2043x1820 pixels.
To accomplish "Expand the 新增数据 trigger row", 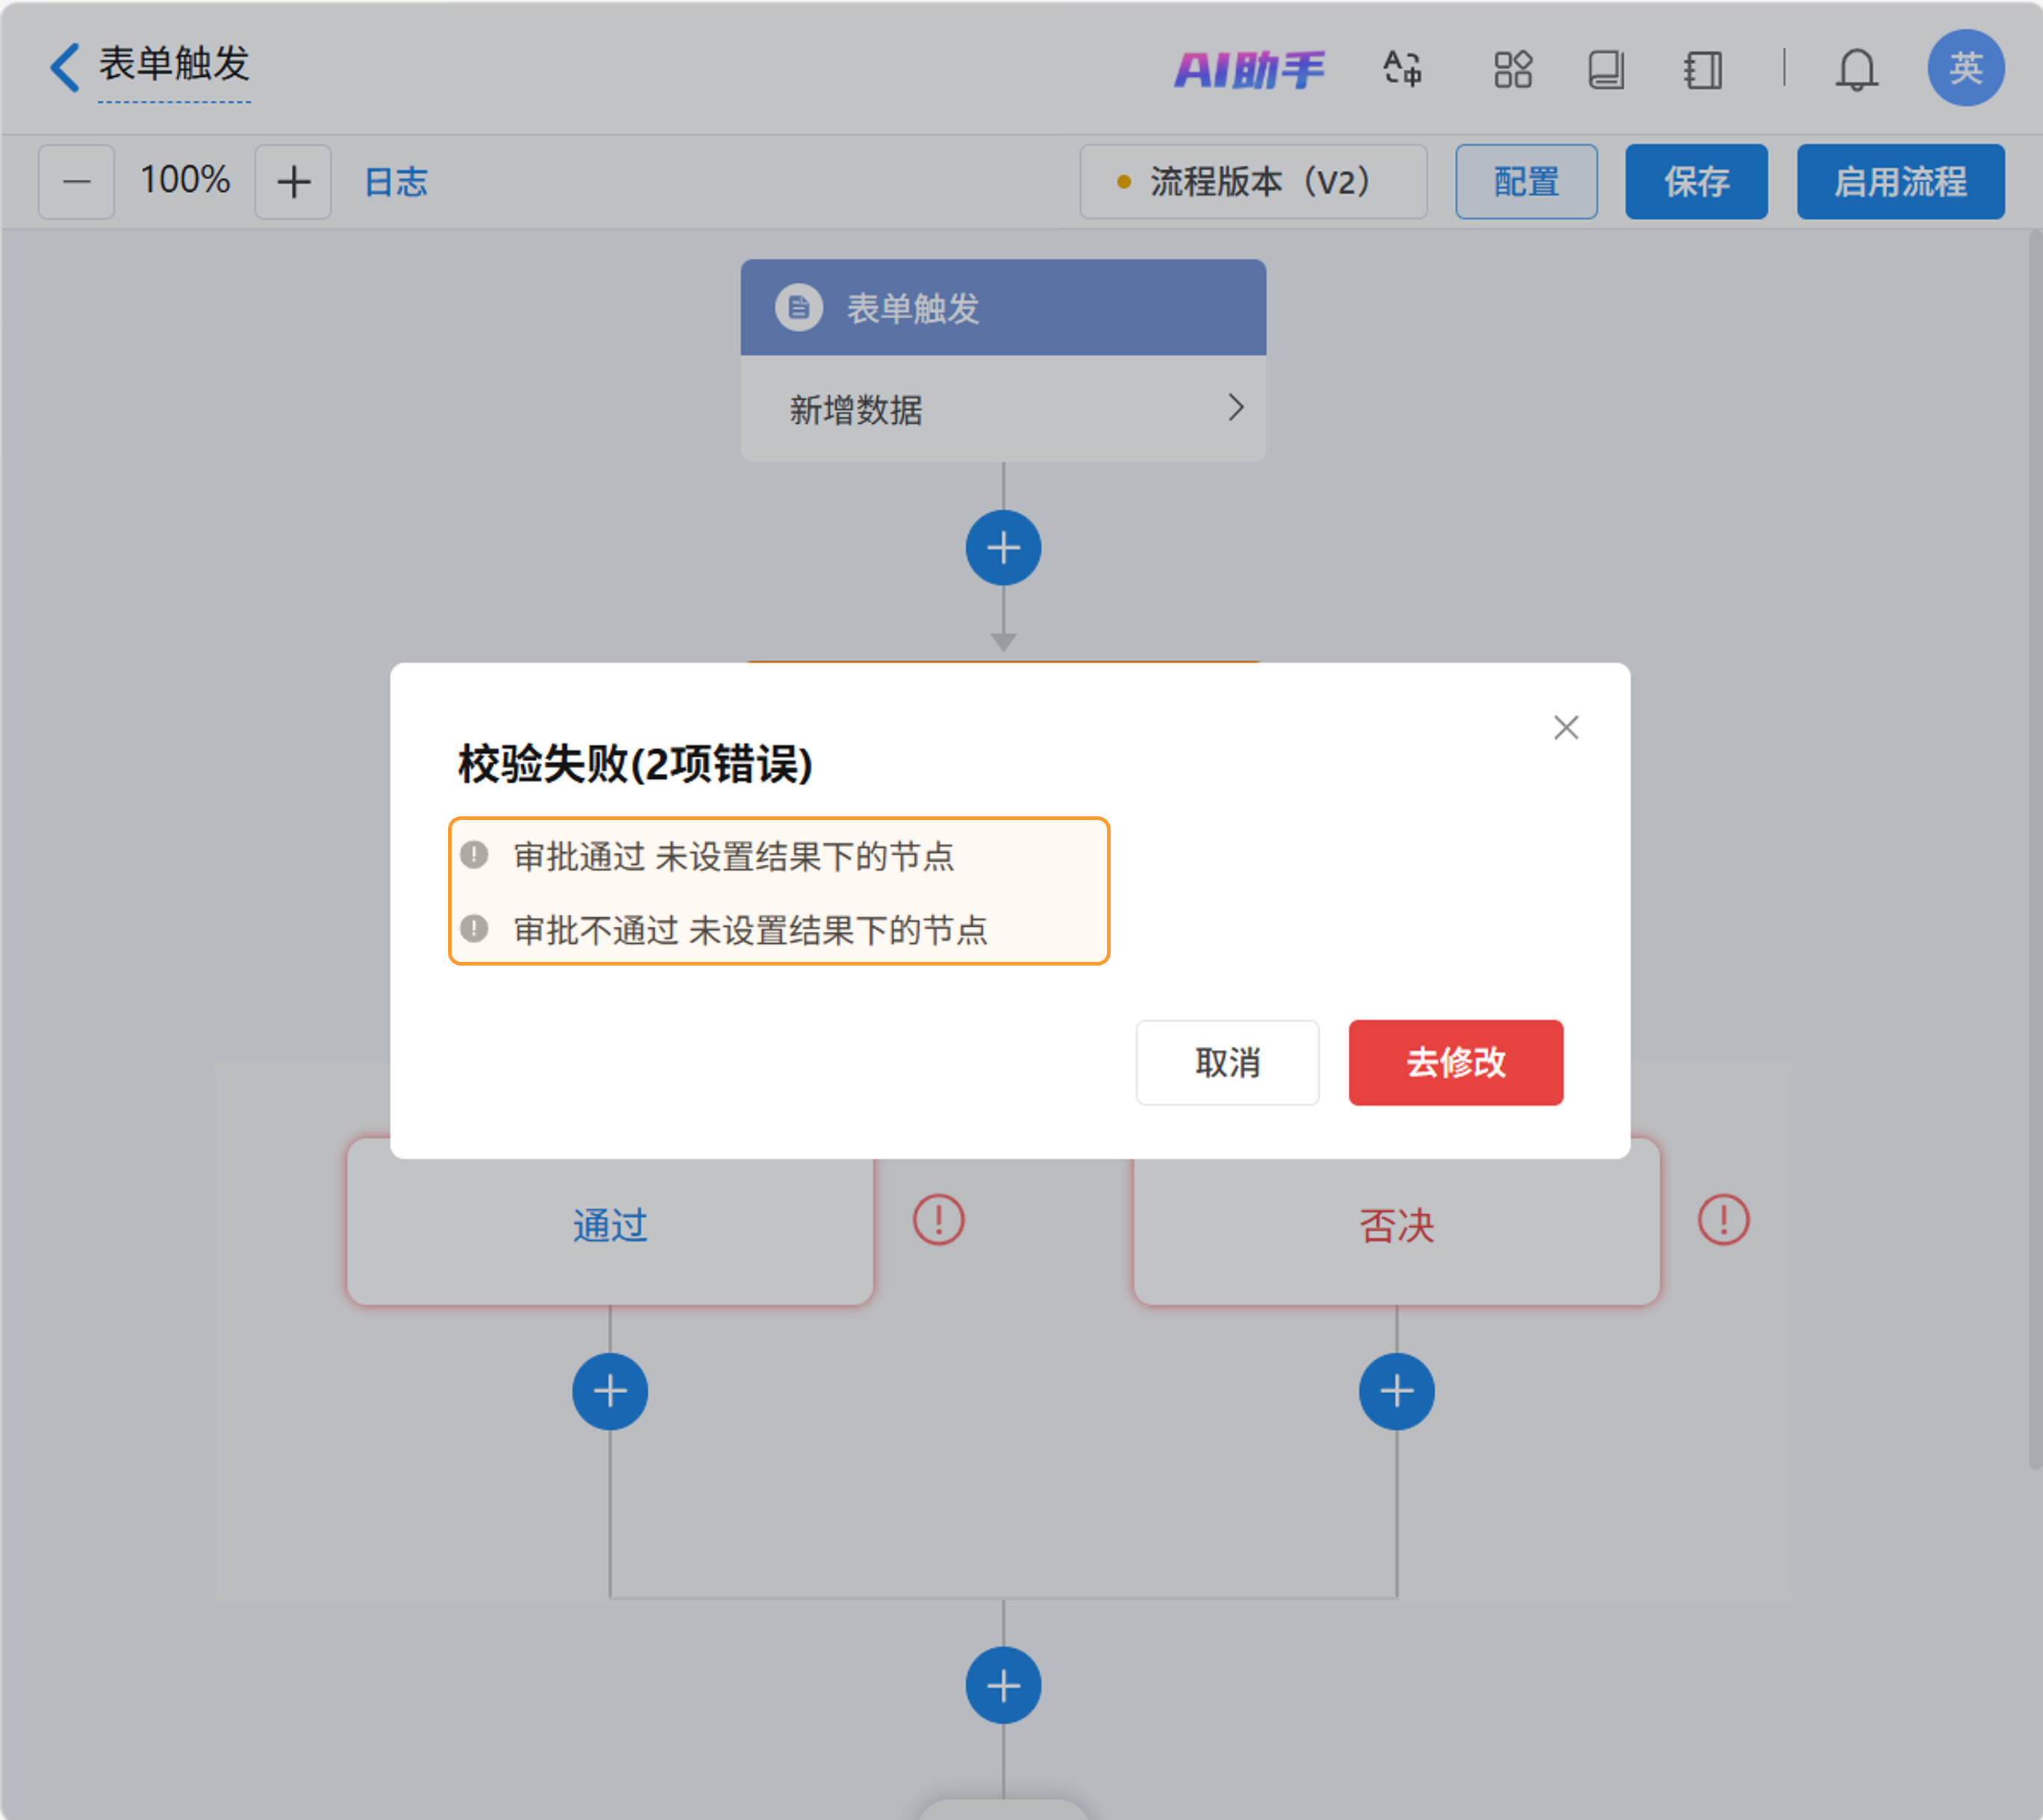I will [1002, 408].
